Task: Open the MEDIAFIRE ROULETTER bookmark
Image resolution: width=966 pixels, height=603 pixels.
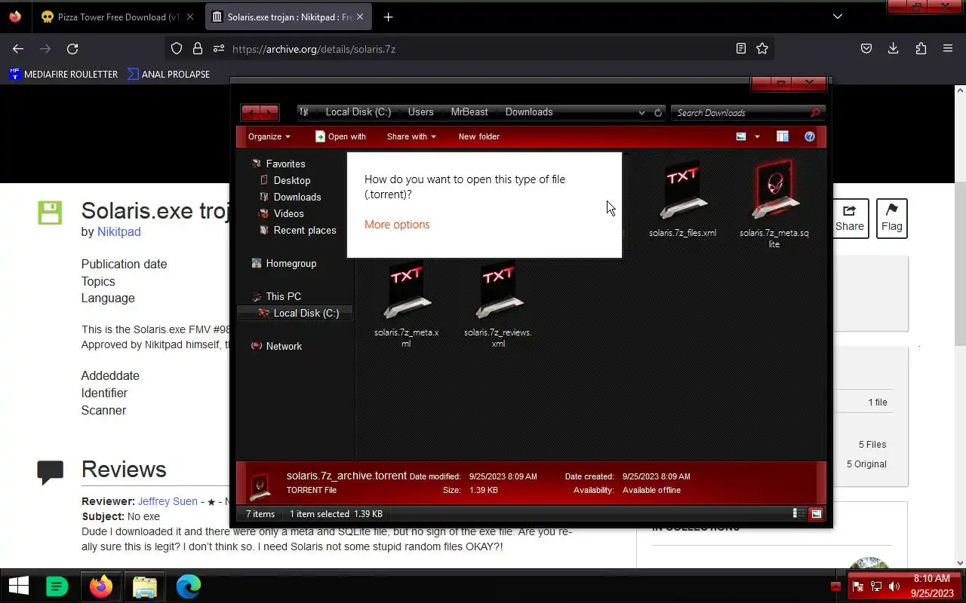Action: click(63, 74)
